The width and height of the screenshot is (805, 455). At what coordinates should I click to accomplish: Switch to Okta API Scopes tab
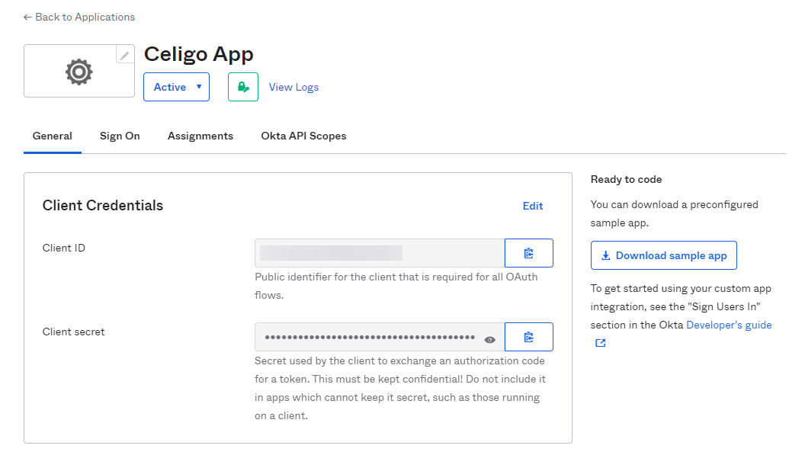pos(303,136)
